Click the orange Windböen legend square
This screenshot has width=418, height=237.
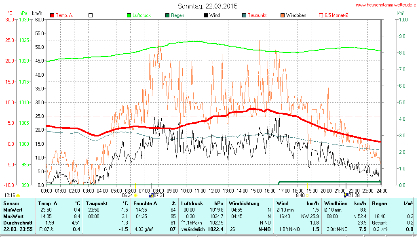[x=283, y=15]
